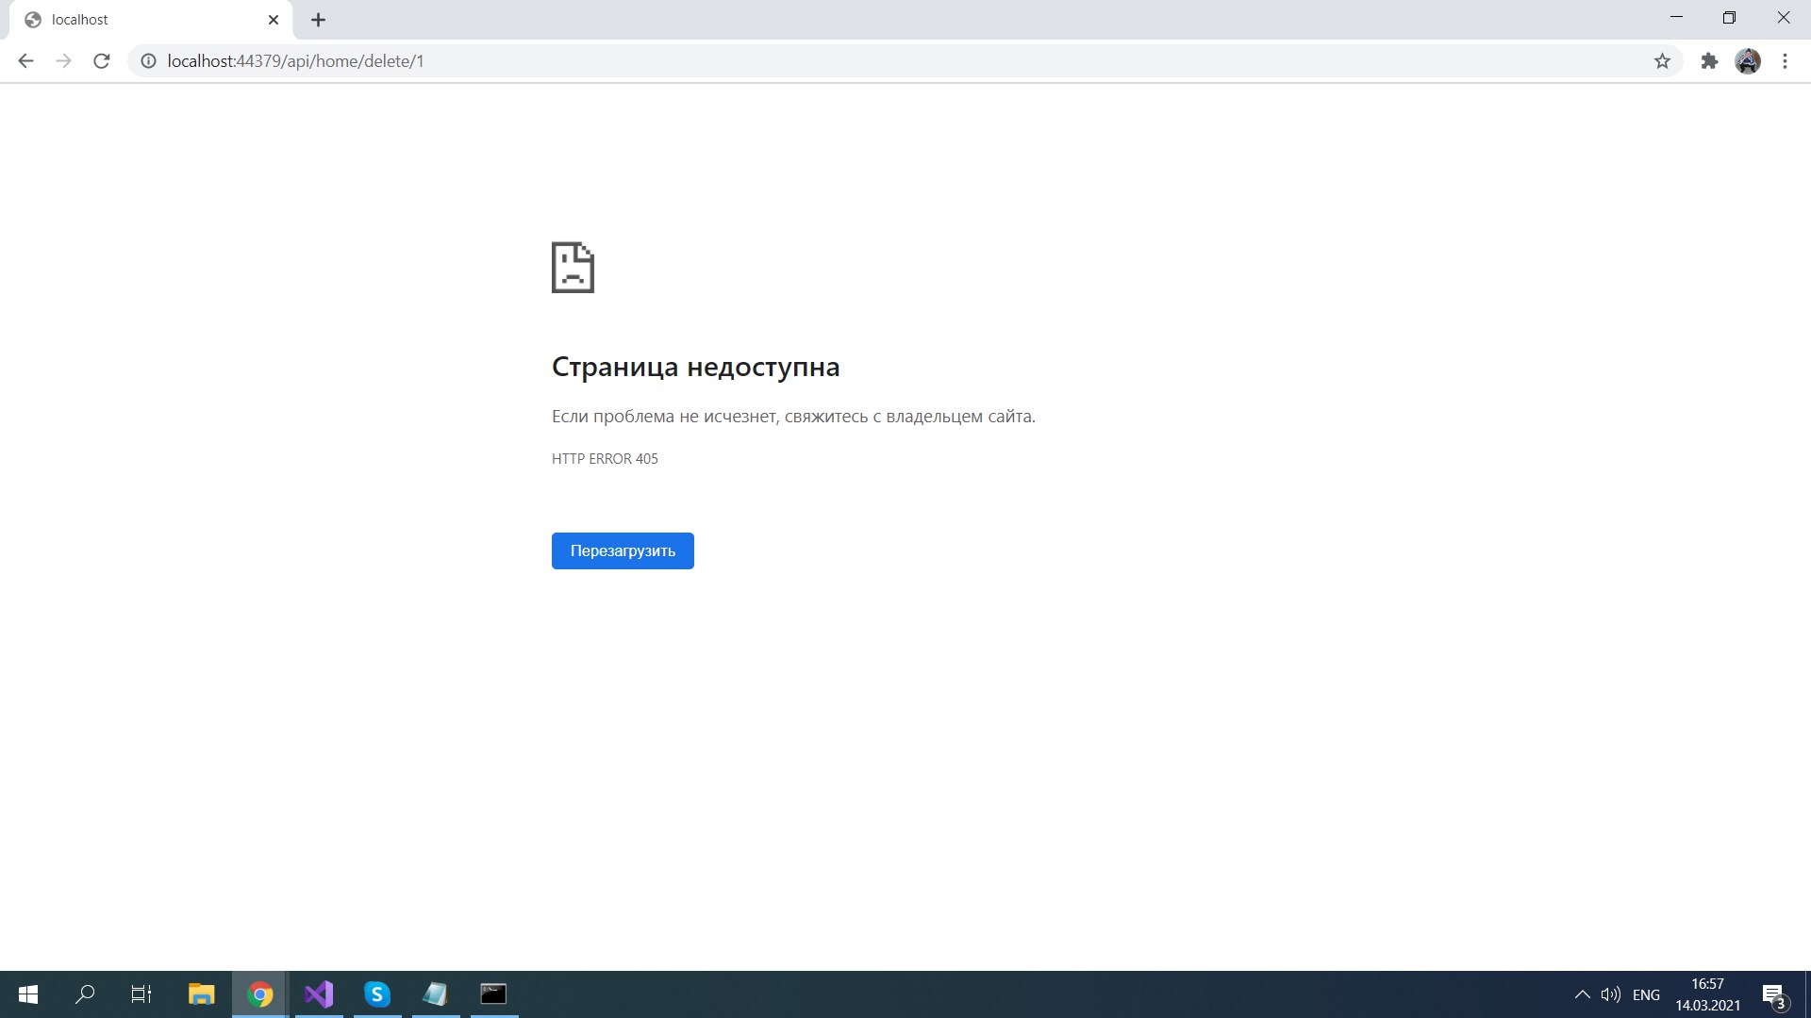Open the volume control tray icon
Image resolution: width=1811 pixels, height=1018 pixels.
pyautogui.click(x=1611, y=994)
